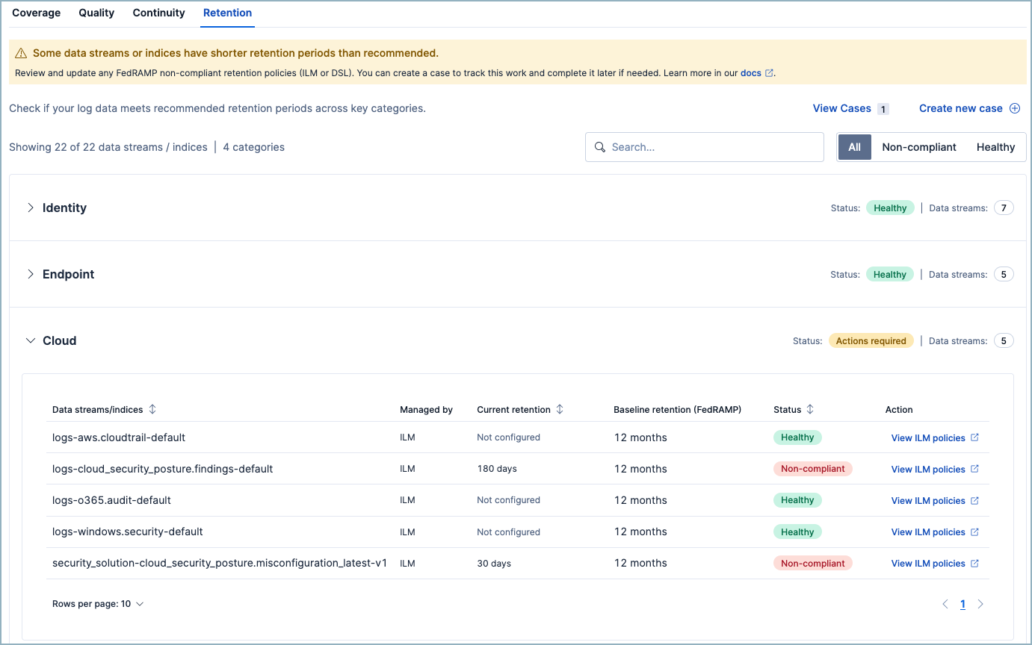
Task: Sort by the Data streams/indices column arrows
Action: point(152,409)
